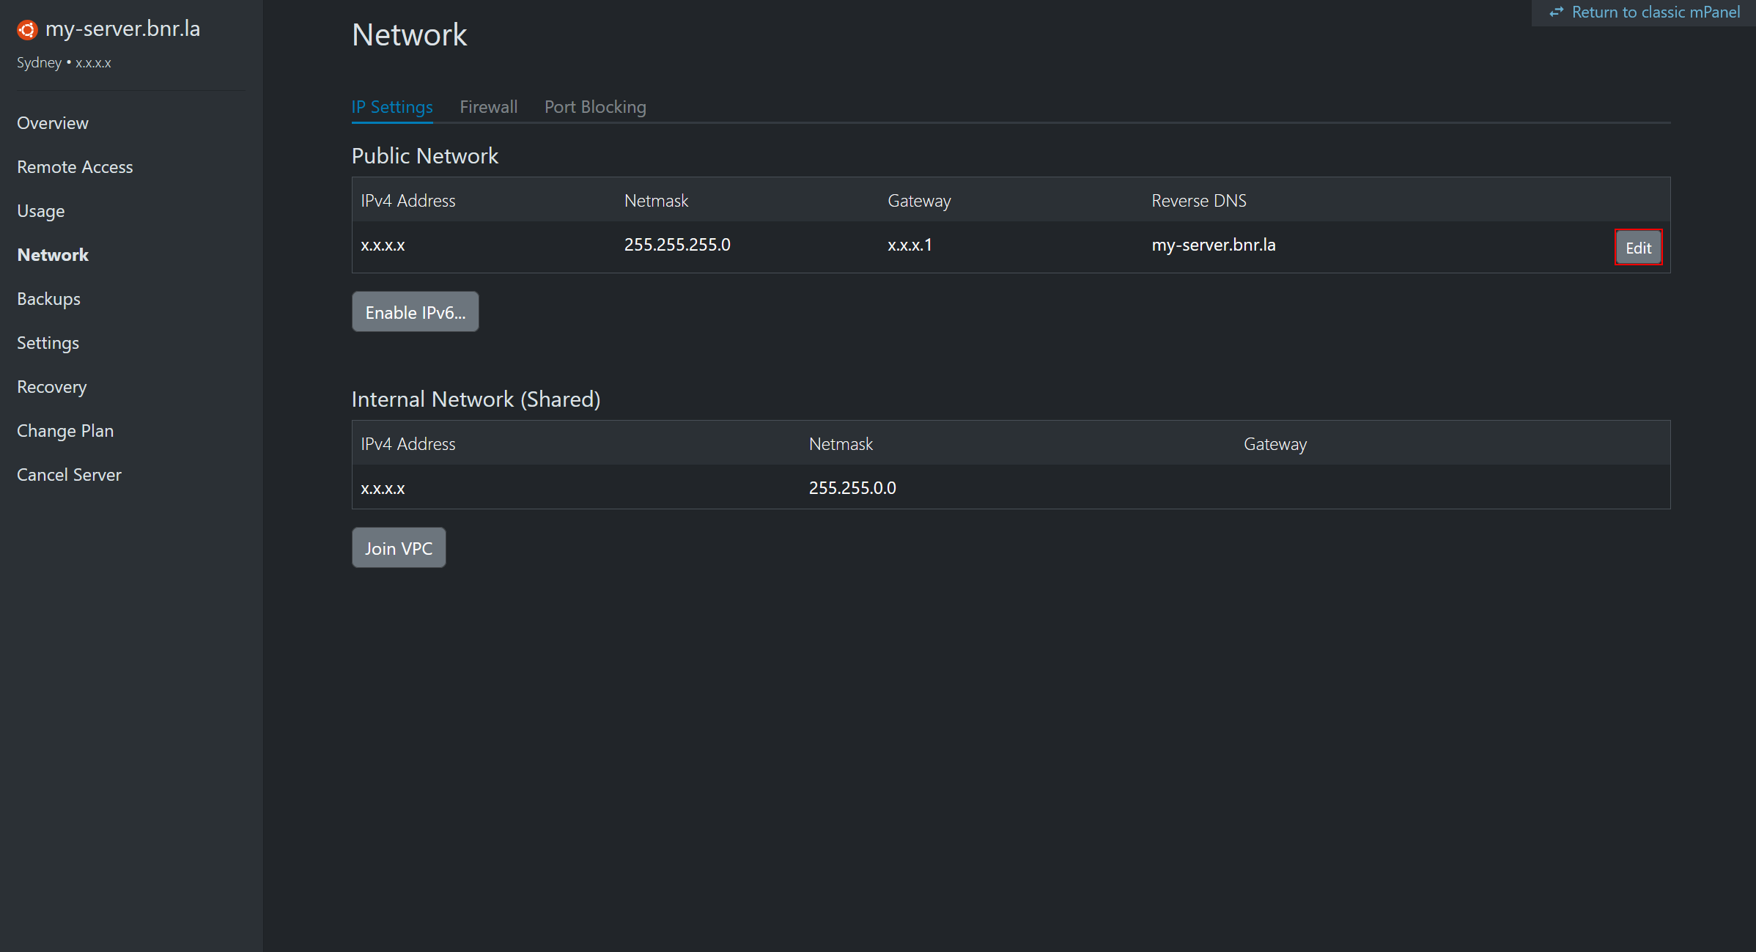Open the Overview sidebar page

(x=53, y=123)
